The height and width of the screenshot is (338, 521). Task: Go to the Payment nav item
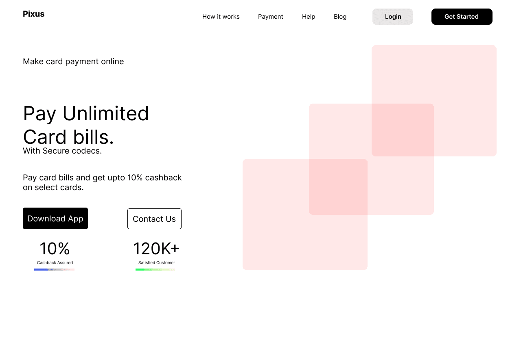(271, 17)
